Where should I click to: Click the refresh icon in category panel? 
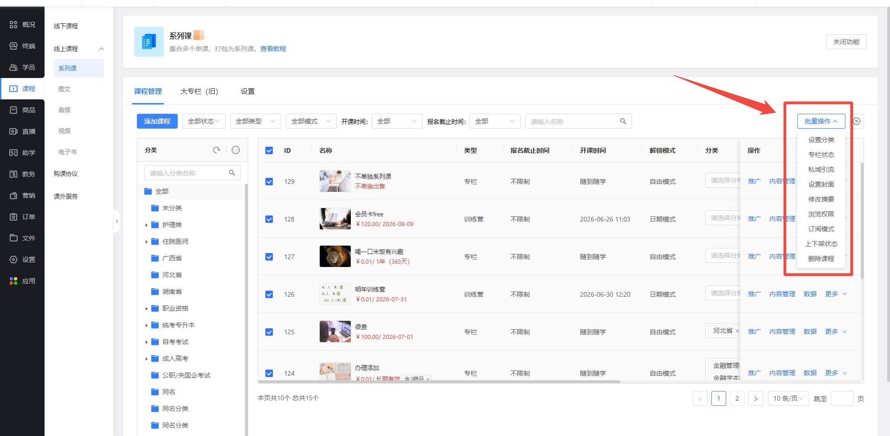coord(216,150)
